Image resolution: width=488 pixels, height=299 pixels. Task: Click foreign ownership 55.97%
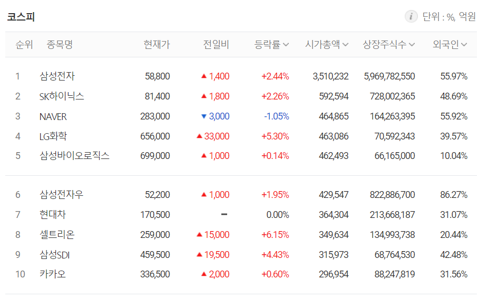[454, 76]
